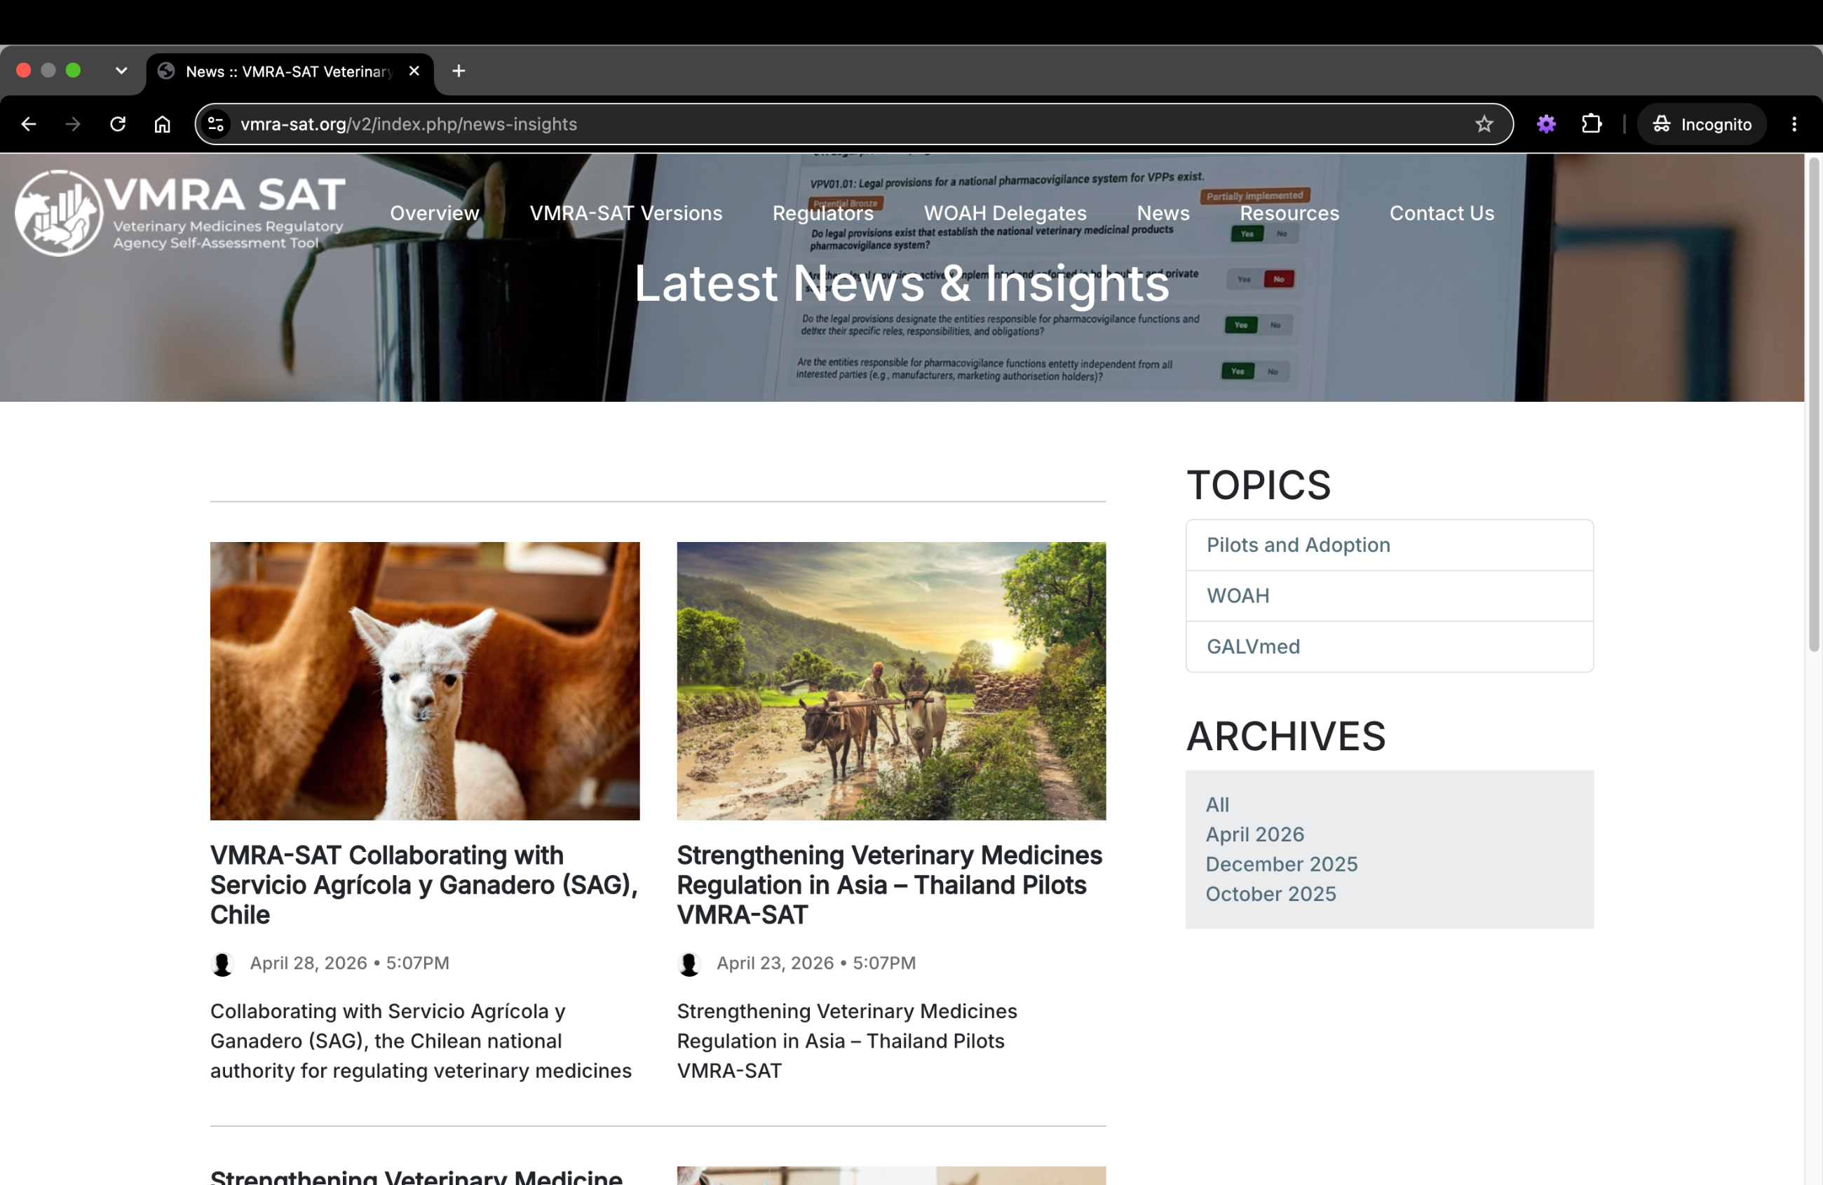Open the Thailand Pilots VMRA-SAT article title
The image size is (1823, 1185).
[x=889, y=885]
